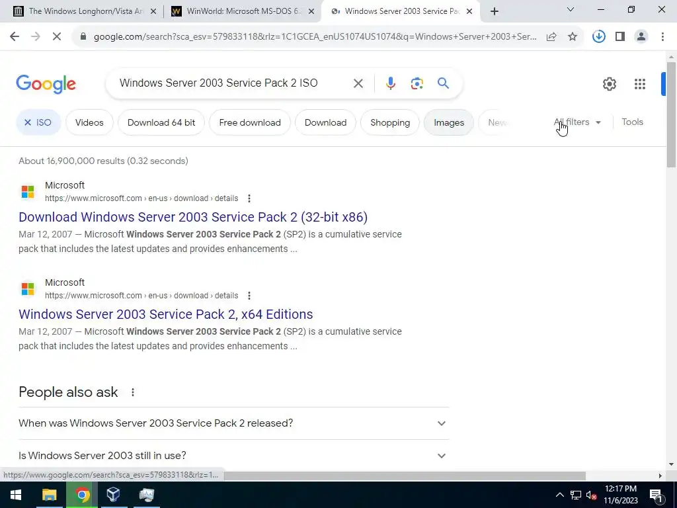Image resolution: width=677 pixels, height=508 pixels.
Task: Expand 'Is Windows Server 2003 still in use?'
Action: [233, 456]
